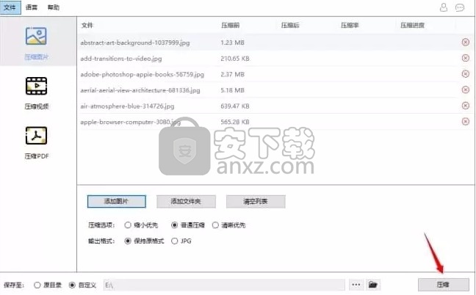Open the feedback chat bubble icon
Image resolution: width=476 pixels, height=295 pixels.
point(460,7)
